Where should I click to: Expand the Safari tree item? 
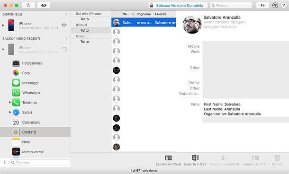click(10, 112)
